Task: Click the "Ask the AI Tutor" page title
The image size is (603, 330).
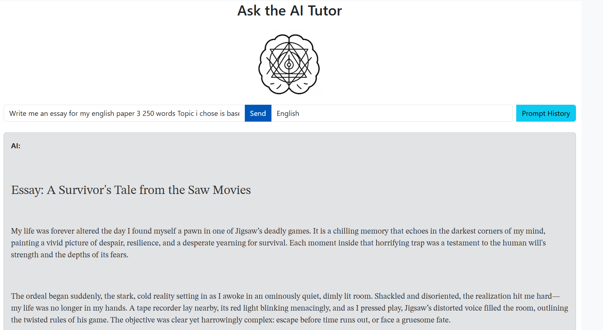Action: coord(289,11)
